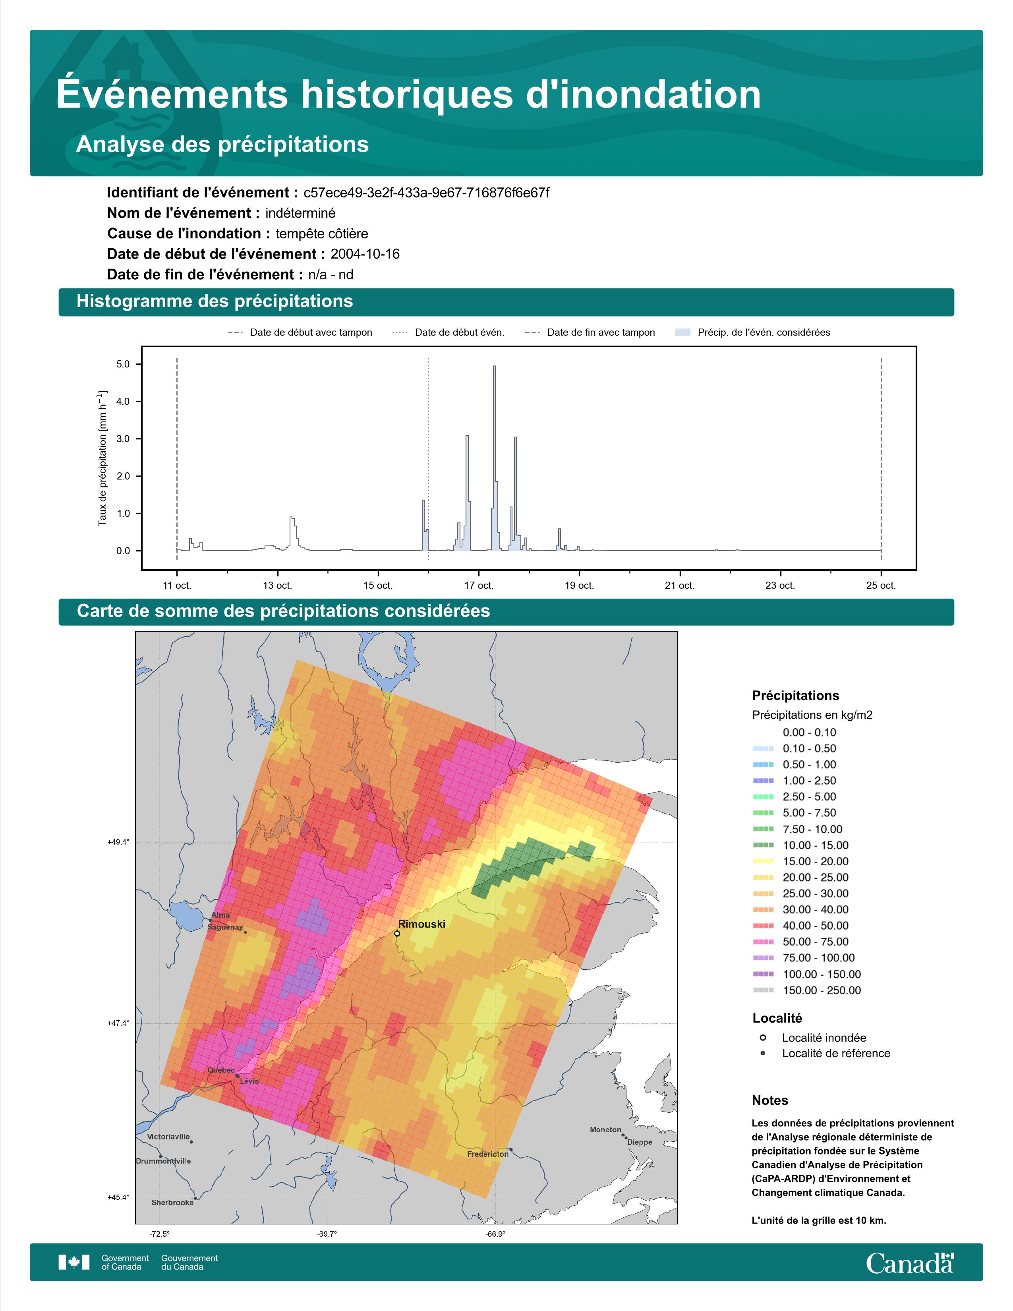Screen dimensions: 1013x1311
Task: Click the Lévis label on the map
Action: point(249,1081)
